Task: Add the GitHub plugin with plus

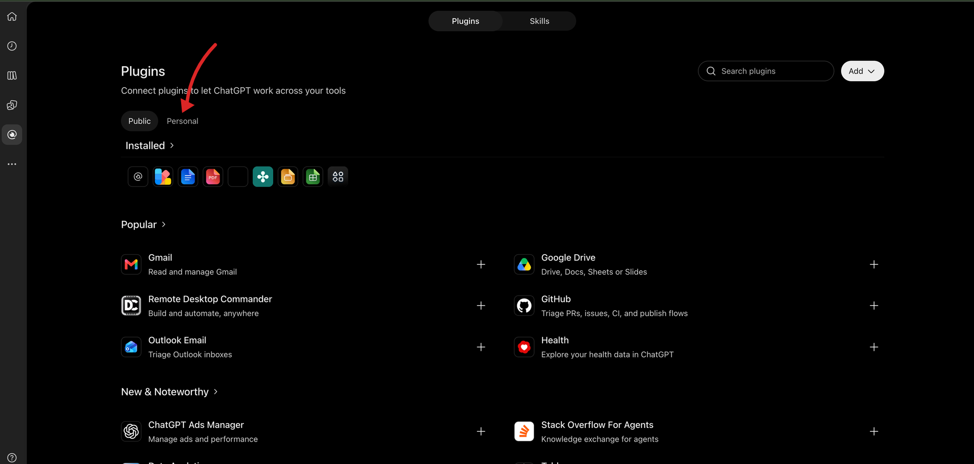Action: (x=874, y=306)
